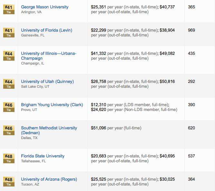Open Florida State University link
The height and width of the screenshot is (191, 215).
43,156
